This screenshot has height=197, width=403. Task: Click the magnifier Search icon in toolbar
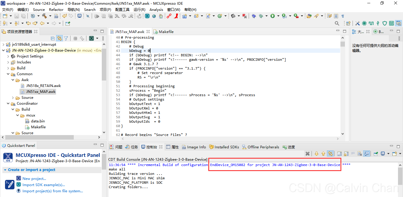337,23
